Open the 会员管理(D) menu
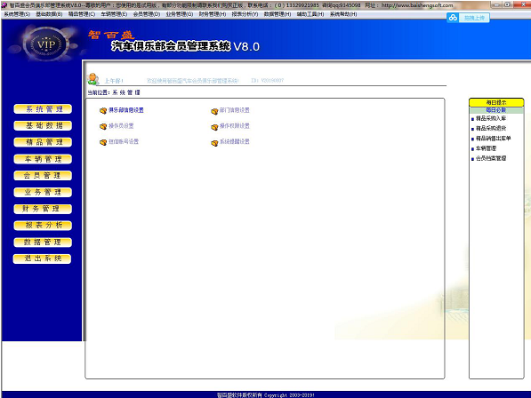The width and height of the screenshot is (531, 398). coord(147,14)
